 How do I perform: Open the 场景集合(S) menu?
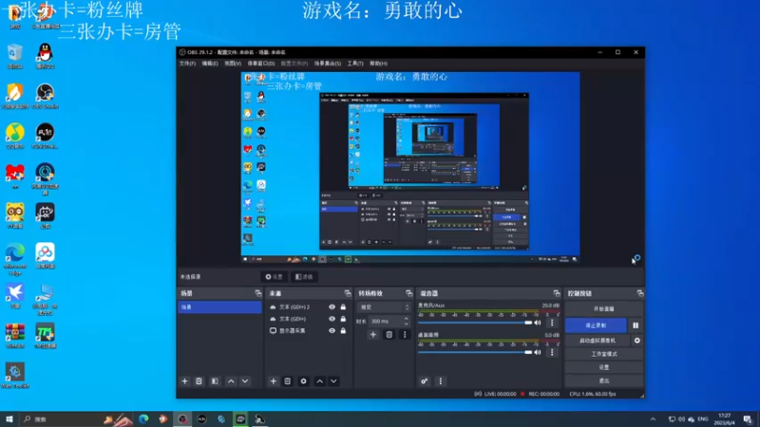[x=328, y=64]
